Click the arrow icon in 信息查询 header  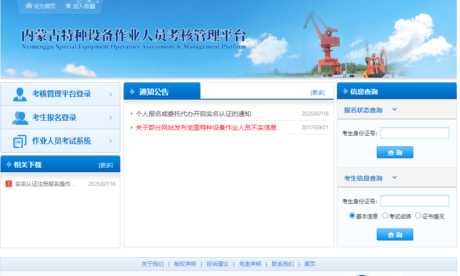tap(345, 91)
